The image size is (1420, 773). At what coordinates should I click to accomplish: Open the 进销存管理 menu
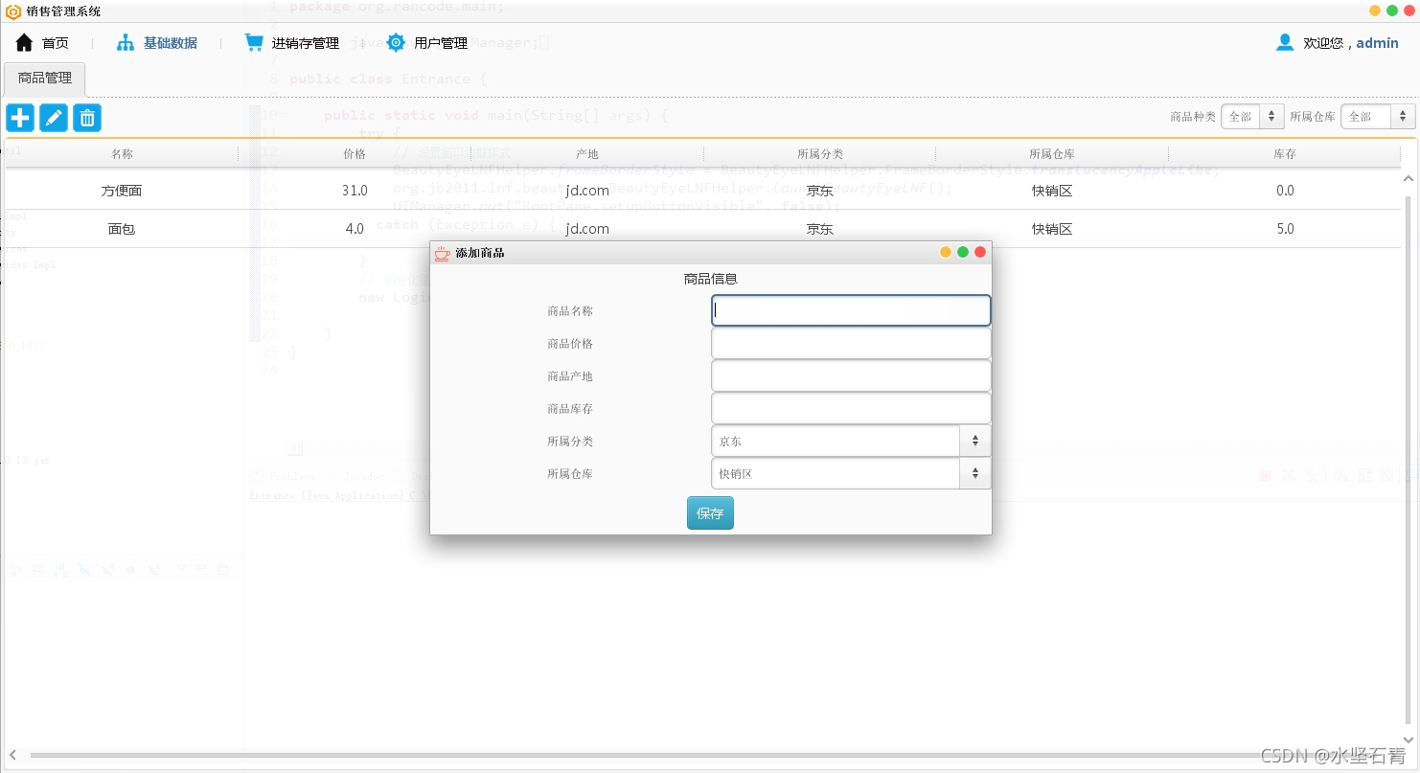[x=292, y=43]
